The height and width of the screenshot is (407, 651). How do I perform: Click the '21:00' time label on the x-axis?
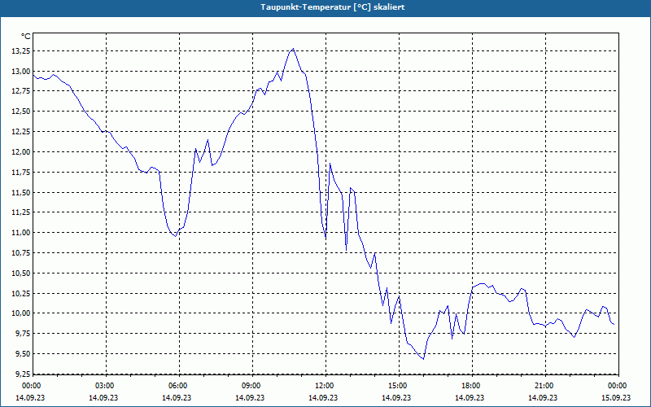pos(544,386)
